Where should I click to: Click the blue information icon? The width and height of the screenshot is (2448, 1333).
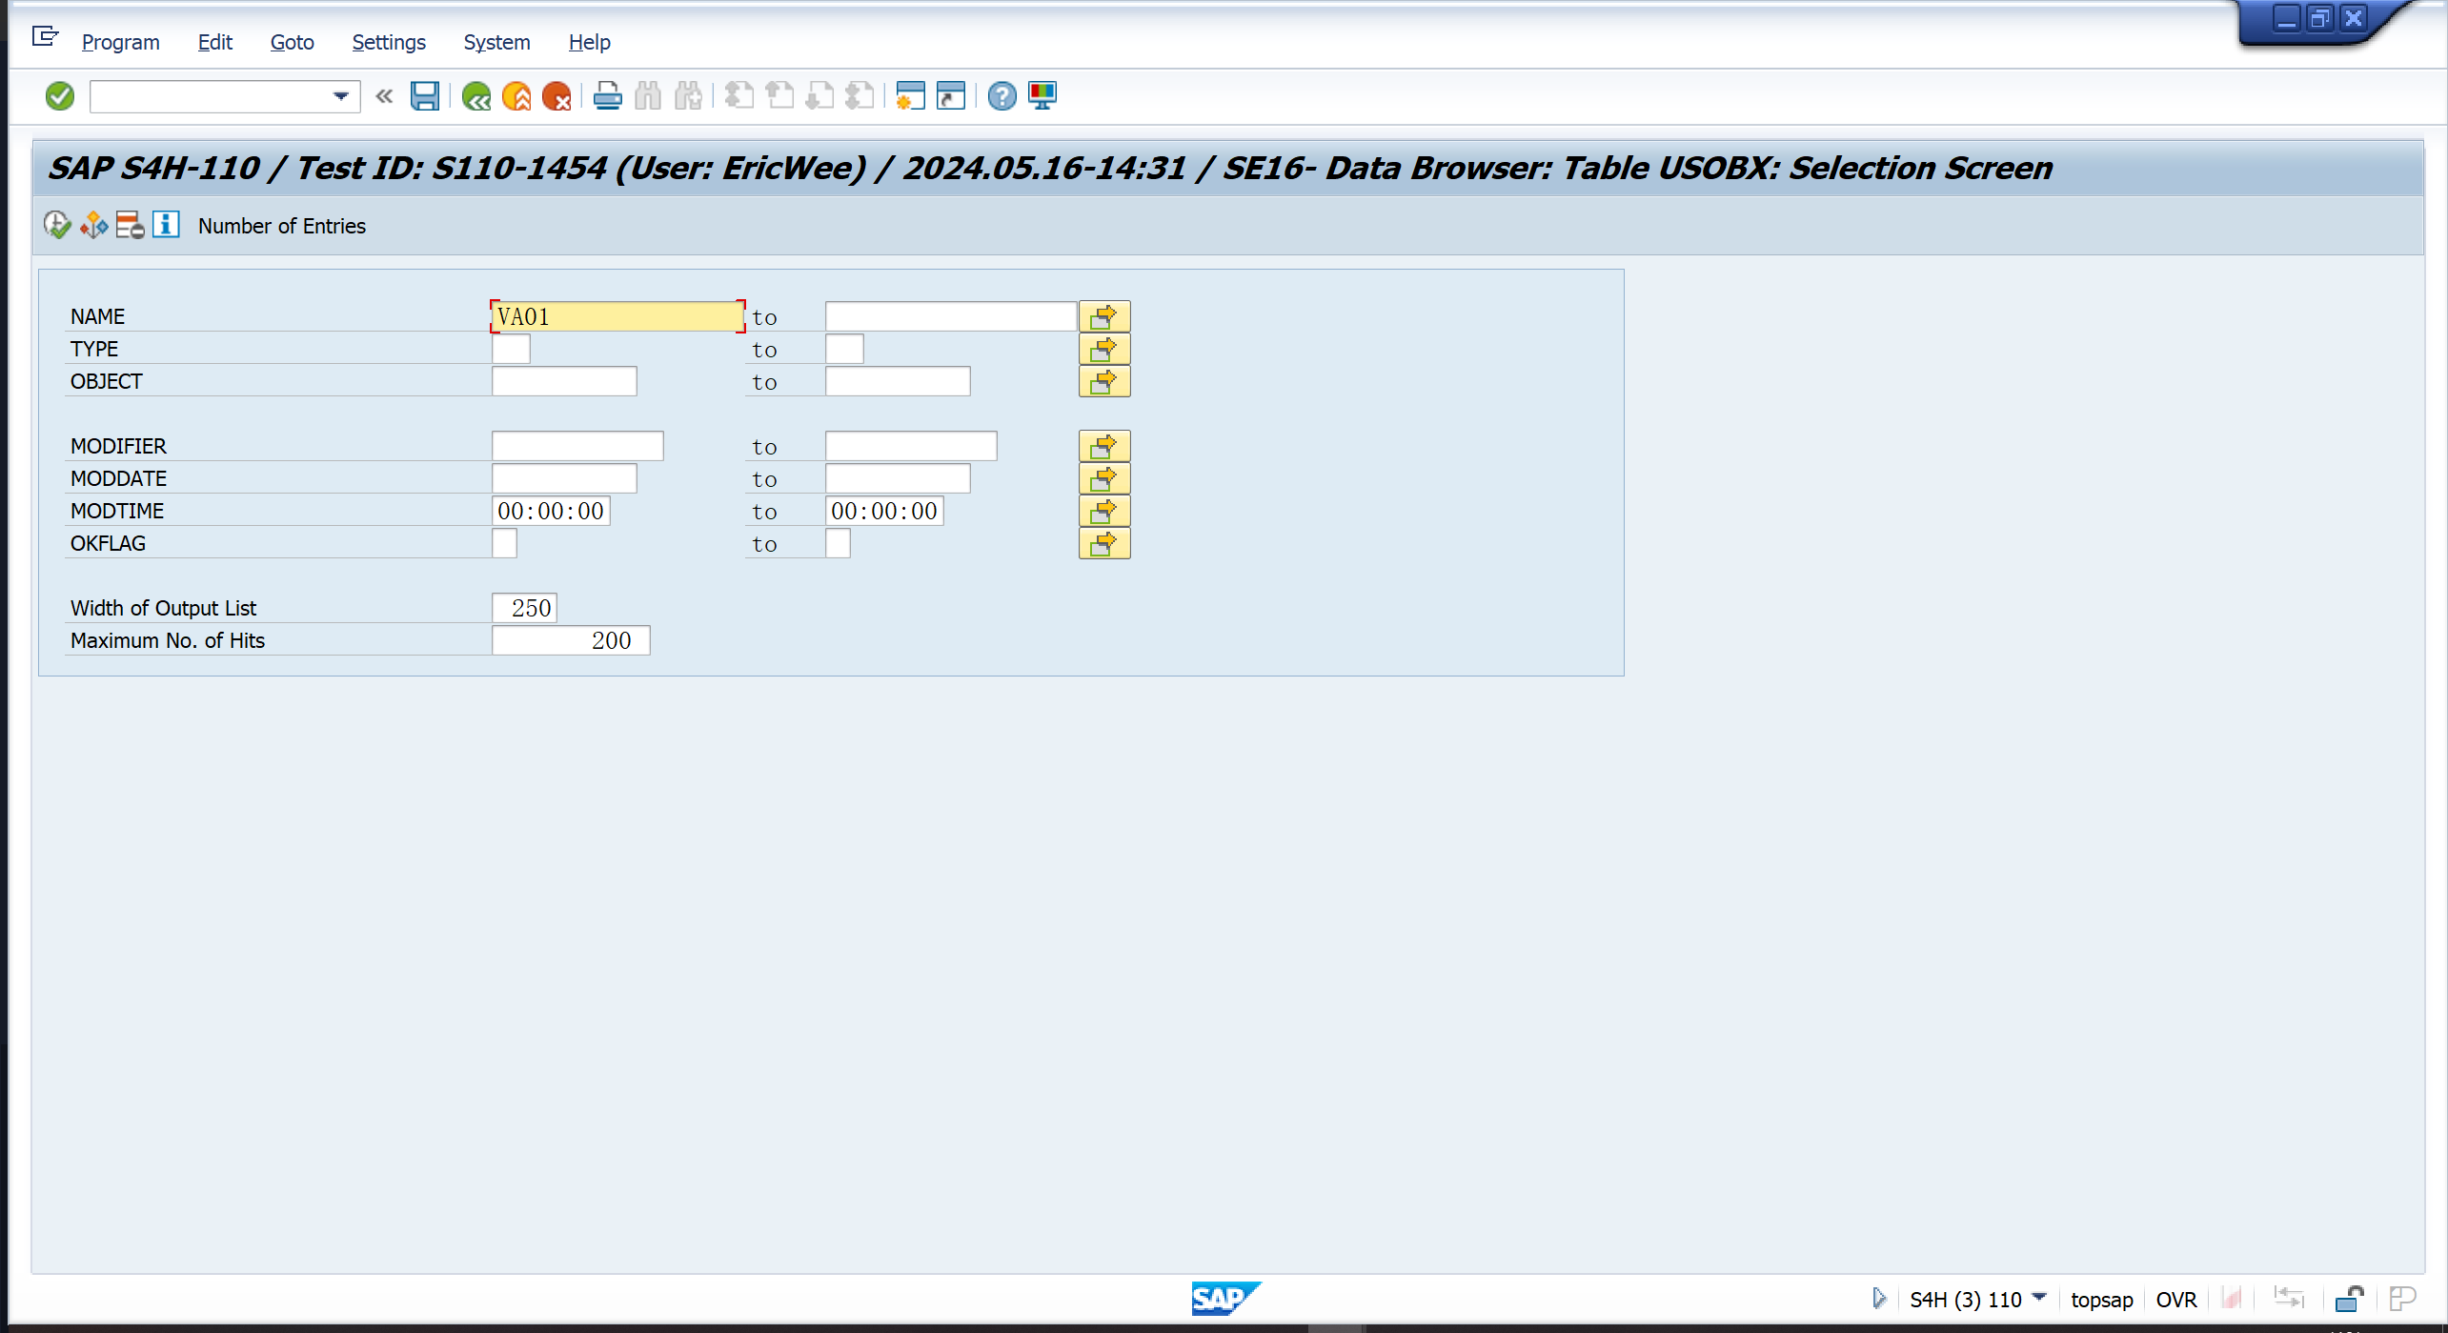[166, 226]
